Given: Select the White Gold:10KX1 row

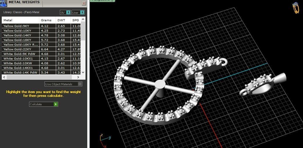Looking at the screenshot, I should [x=41, y=58].
